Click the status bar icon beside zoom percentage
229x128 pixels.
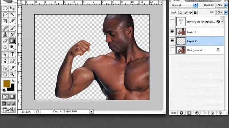point(38,112)
